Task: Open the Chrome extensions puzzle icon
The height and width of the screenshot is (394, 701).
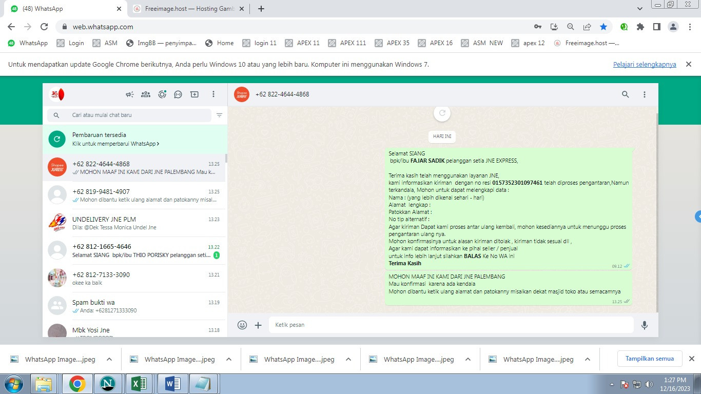Action: [640, 27]
